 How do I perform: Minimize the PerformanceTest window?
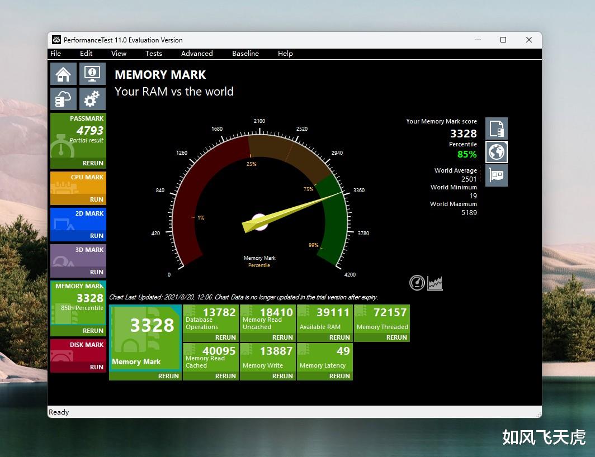coord(478,40)
